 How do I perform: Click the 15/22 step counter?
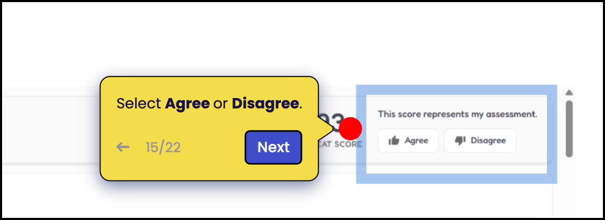click(163, 148)
